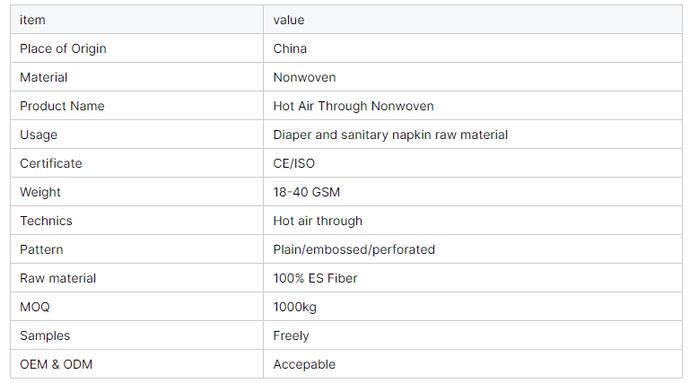Click the 'Usage' row label
This screenshot has width=690, height=383.
tap(39, 135)
